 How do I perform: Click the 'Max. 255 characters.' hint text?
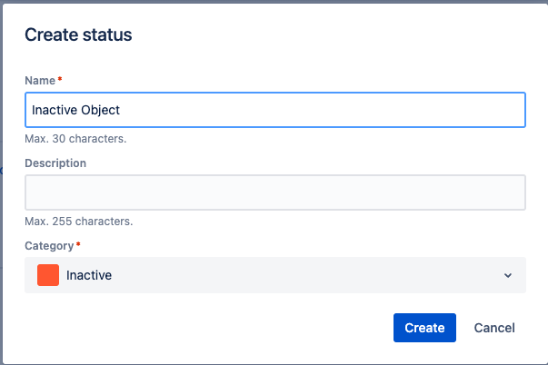click(x=78, y=221)
